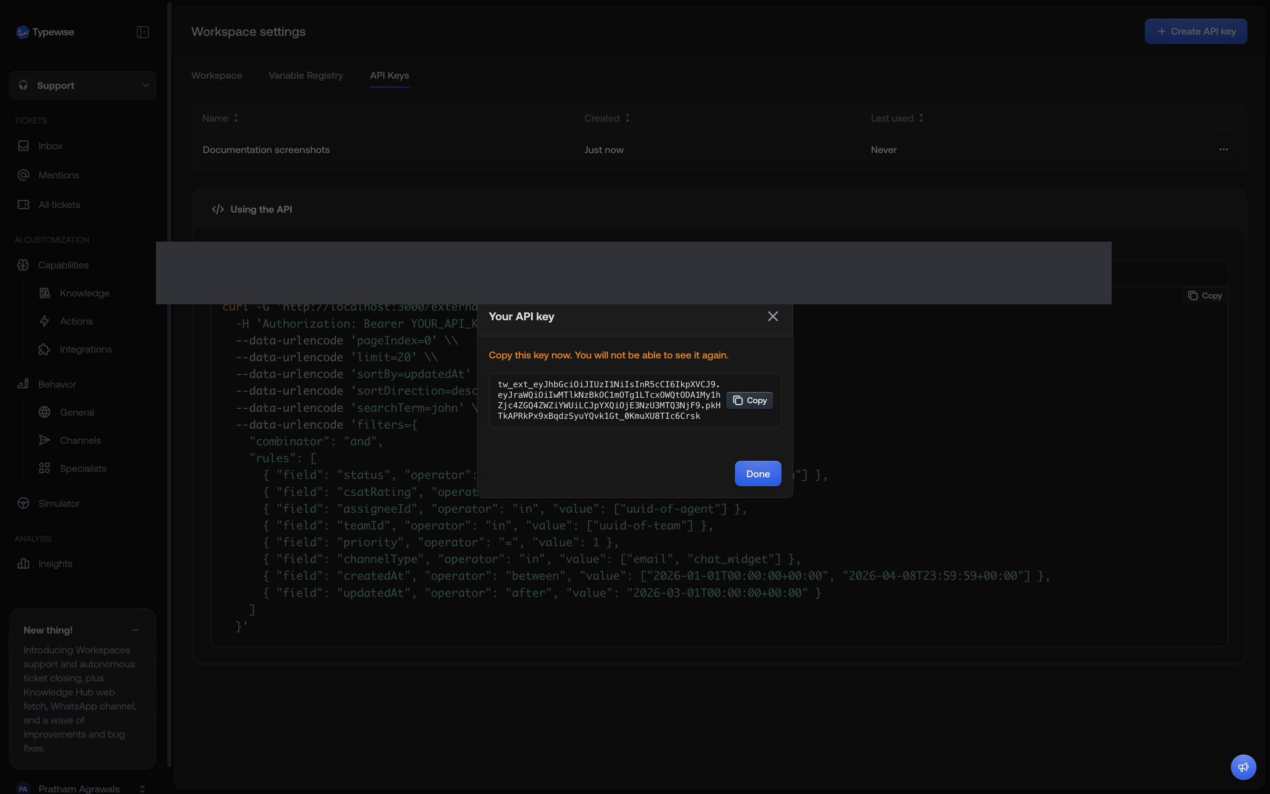1270x794 pixels.
Task: Open the Support workspace dropdown
Action: (x=83, y=86)
